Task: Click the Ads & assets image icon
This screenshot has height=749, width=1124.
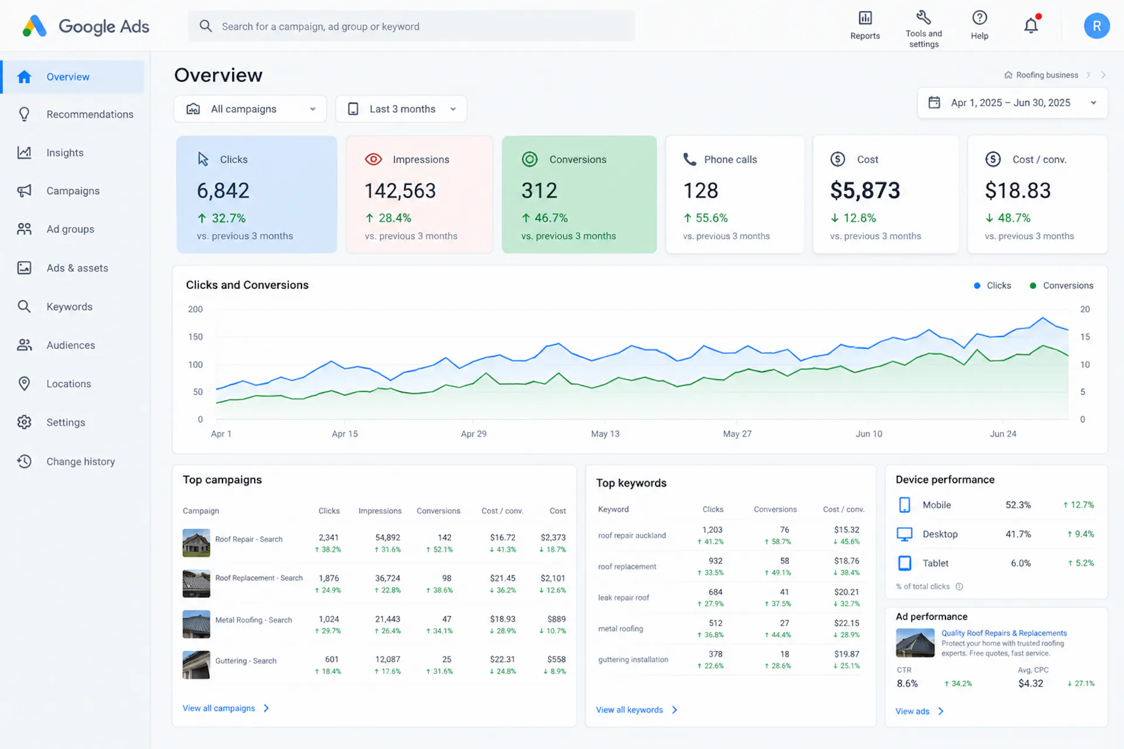Action: (24, 267)
